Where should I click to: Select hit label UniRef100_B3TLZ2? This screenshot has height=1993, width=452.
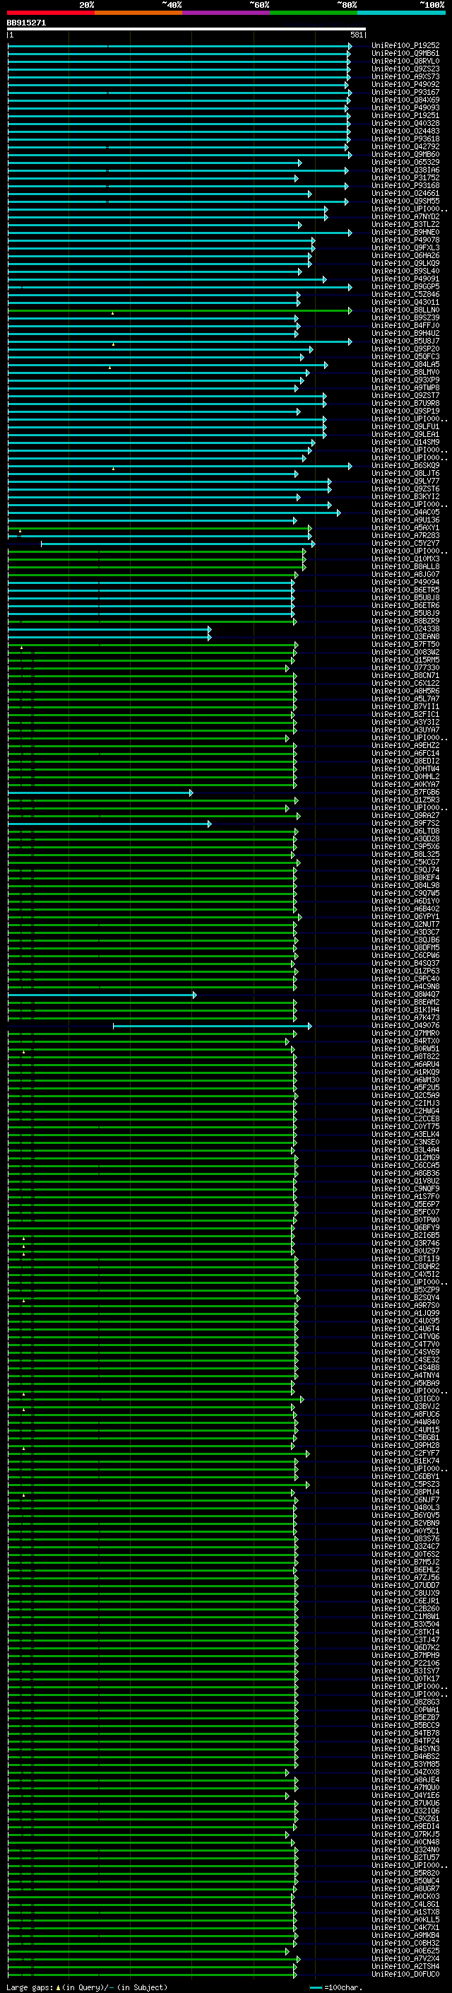tap(405, 224)
